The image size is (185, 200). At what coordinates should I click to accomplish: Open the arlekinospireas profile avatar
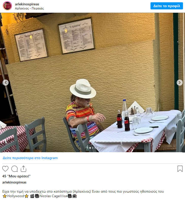tap(7, 6)
